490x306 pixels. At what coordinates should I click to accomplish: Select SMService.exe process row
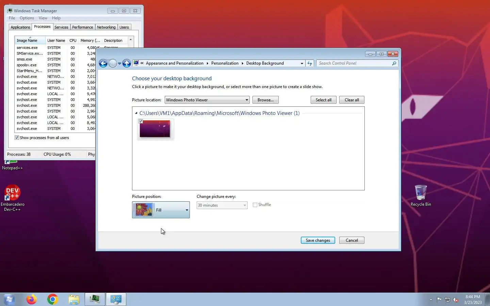point(55,53)
